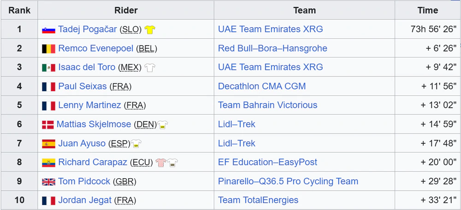Viewport: 461px width, 210px height.
Task: Click the Team Bahrain Victorious link
Action: point(267,105)
